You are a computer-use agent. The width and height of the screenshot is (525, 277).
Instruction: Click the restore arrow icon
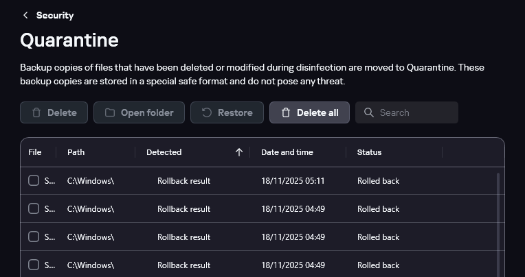click(206, 112)
